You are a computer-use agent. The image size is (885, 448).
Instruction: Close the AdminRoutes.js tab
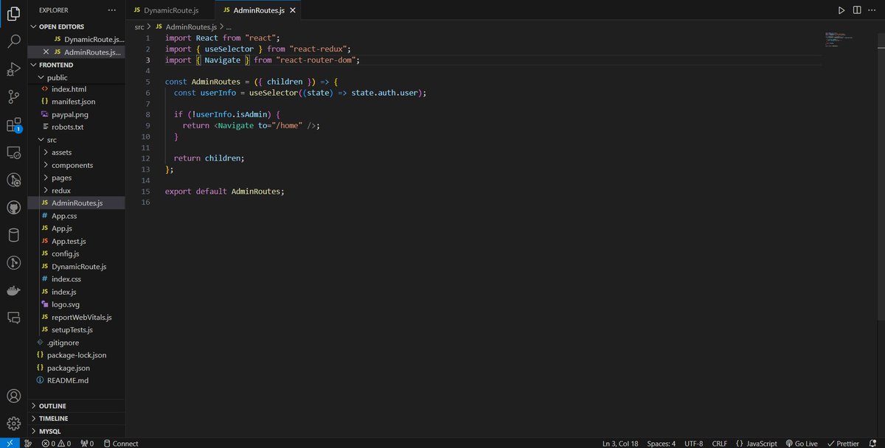pos(293,10)
